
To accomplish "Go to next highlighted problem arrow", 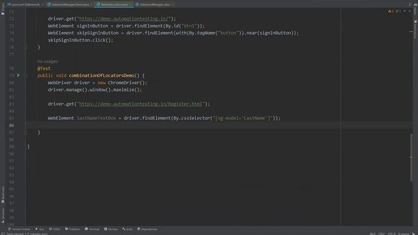I will (410, 11).
